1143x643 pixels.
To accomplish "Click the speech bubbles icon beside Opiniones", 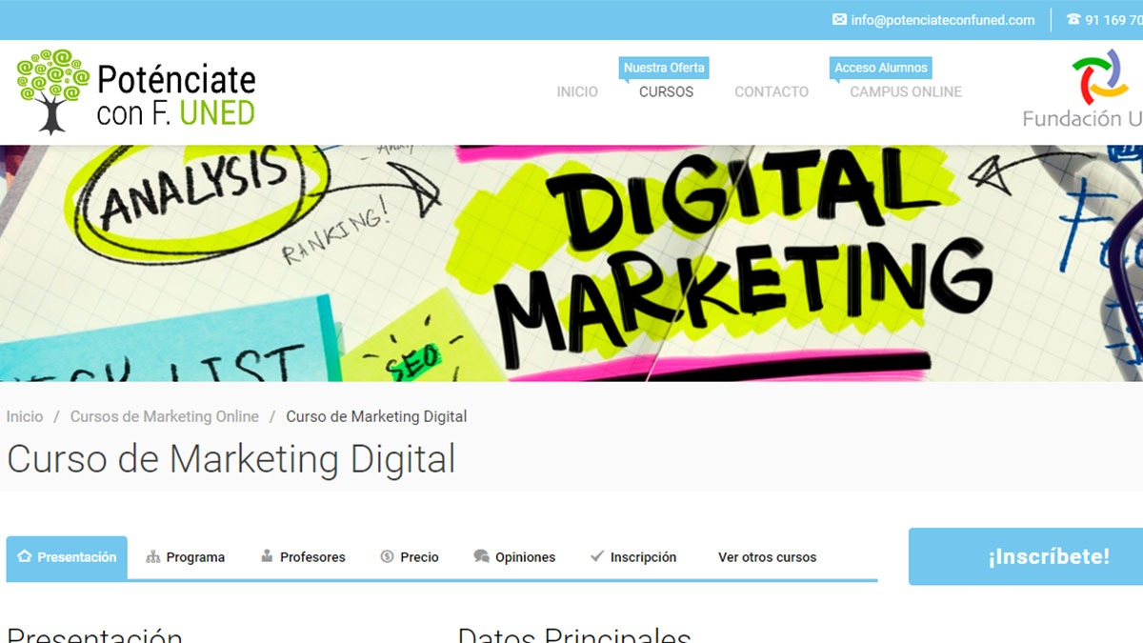I will pos(481,556).
